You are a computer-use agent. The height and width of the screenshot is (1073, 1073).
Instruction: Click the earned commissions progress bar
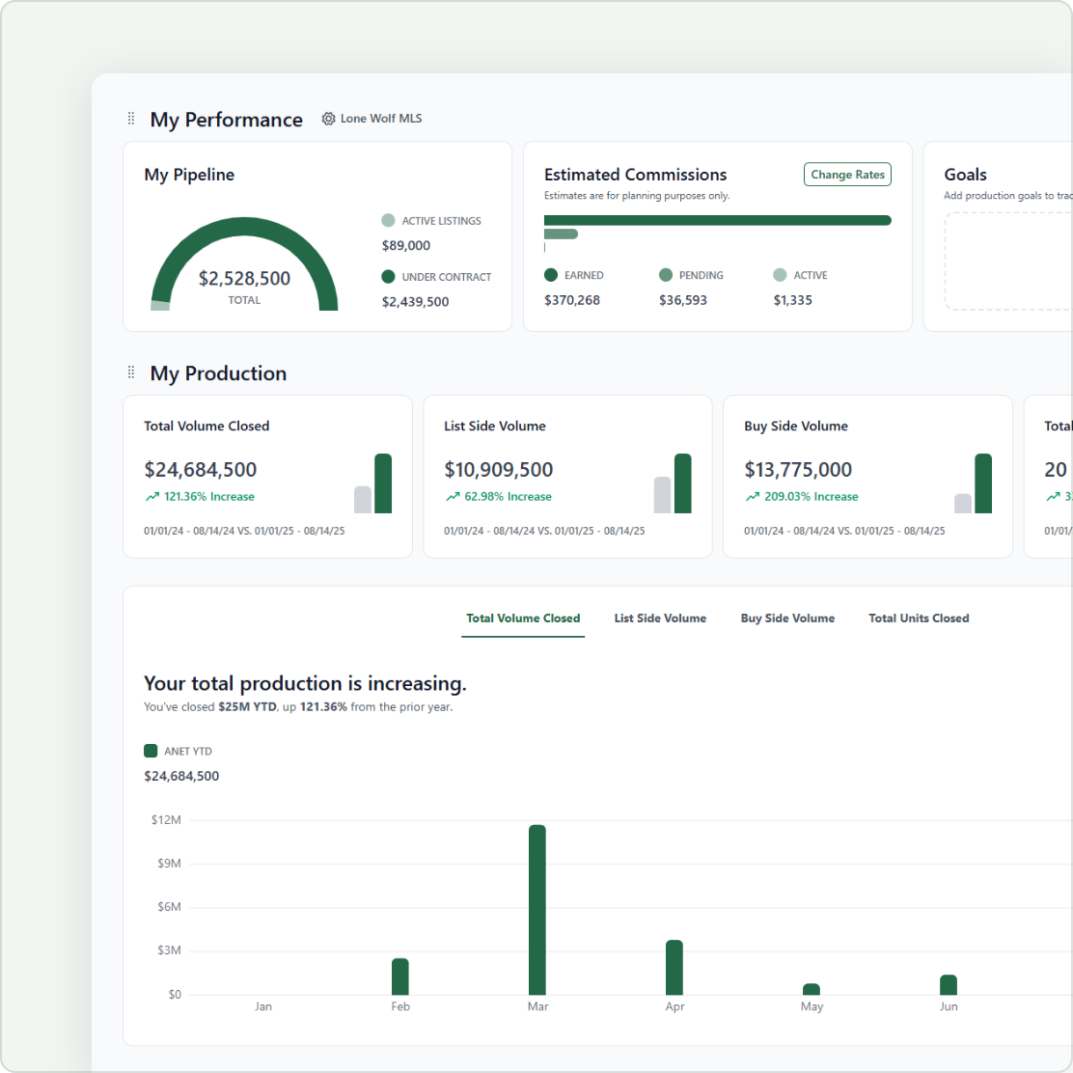(717, 220)
